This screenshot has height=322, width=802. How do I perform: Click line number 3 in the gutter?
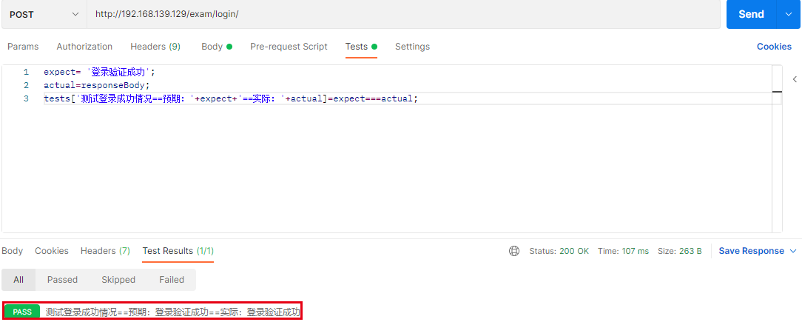[x=26, y=98]
